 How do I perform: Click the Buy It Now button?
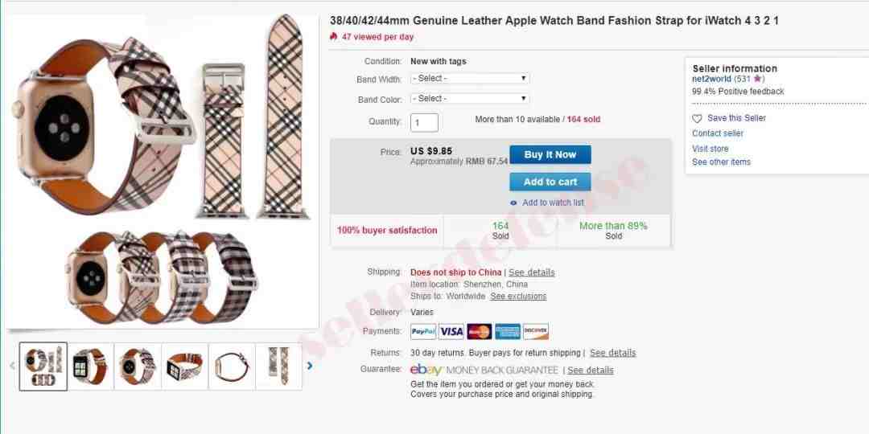coord(550,154)
